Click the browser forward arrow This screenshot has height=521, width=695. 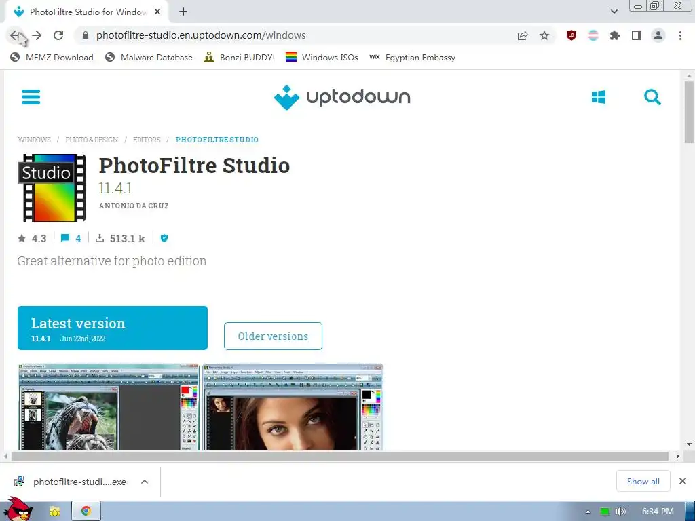click(37, 35)
